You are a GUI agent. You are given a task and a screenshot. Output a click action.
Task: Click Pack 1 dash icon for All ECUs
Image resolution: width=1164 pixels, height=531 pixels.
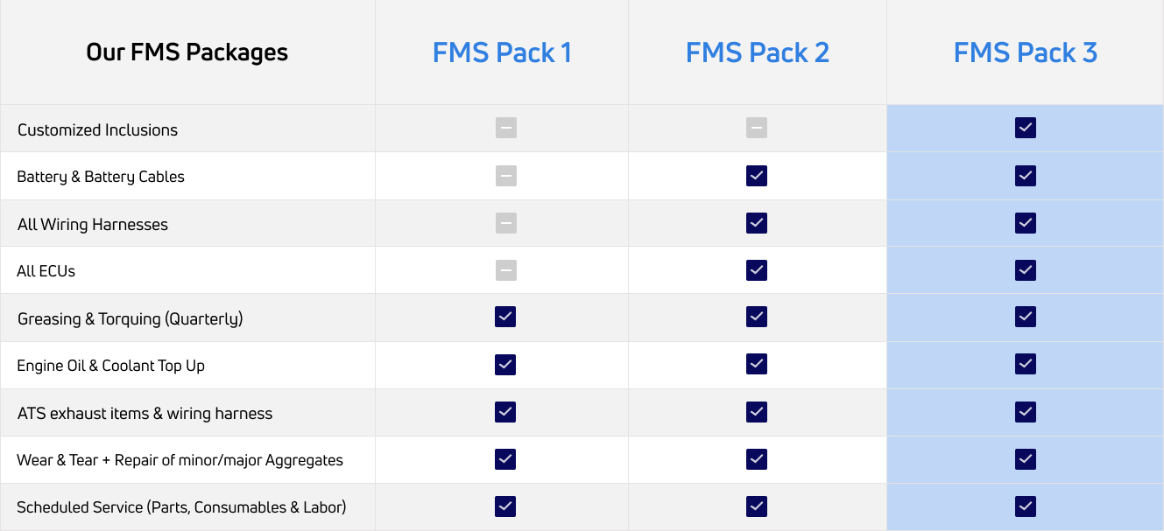point(505,270)
